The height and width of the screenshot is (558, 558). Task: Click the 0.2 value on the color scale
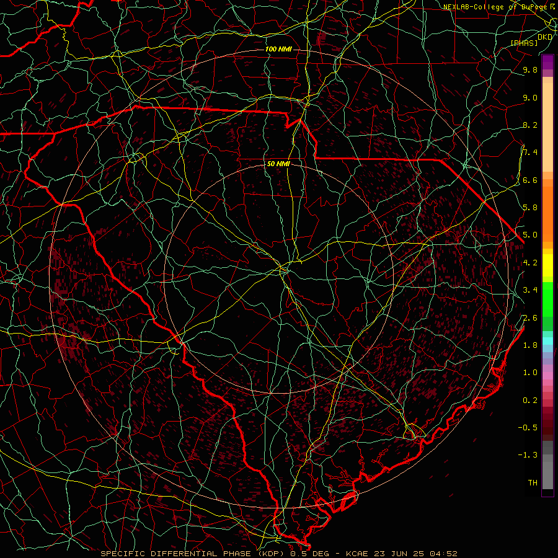530,401
